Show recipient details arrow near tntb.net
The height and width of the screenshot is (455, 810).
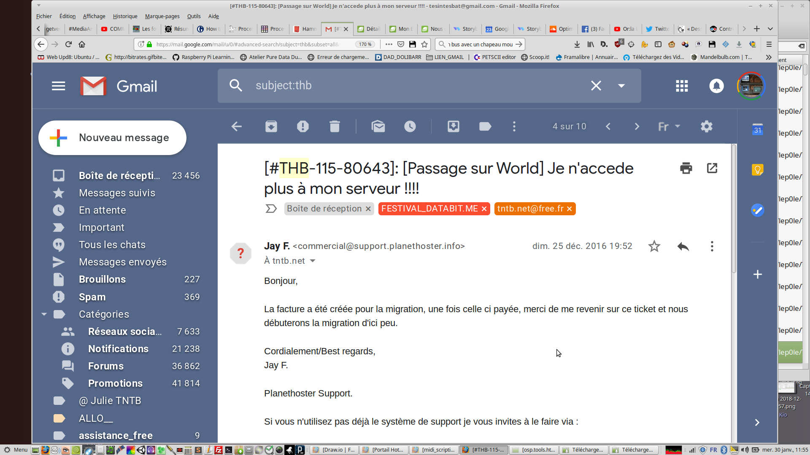click(313, 261)
